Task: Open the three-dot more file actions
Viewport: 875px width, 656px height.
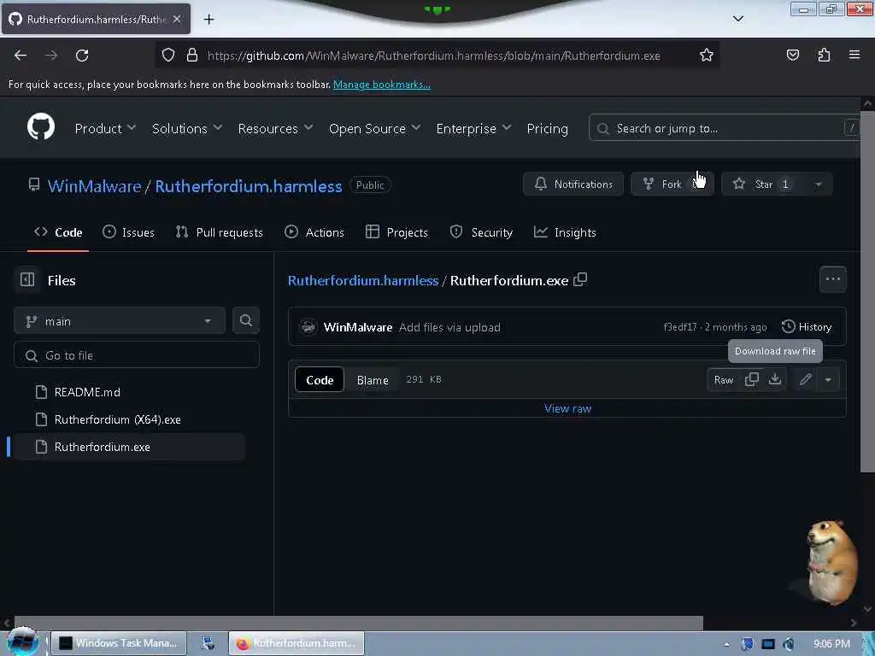Action: click(832, 279)
